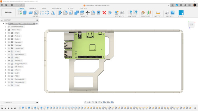
Task: Expand the keyboard assy:1 component
Action: (x=6, y=54)
